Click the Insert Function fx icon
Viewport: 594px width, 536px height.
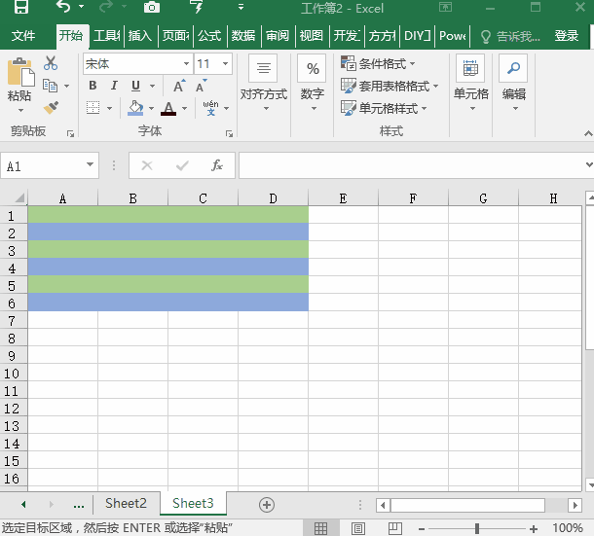(x=217, y=165)
